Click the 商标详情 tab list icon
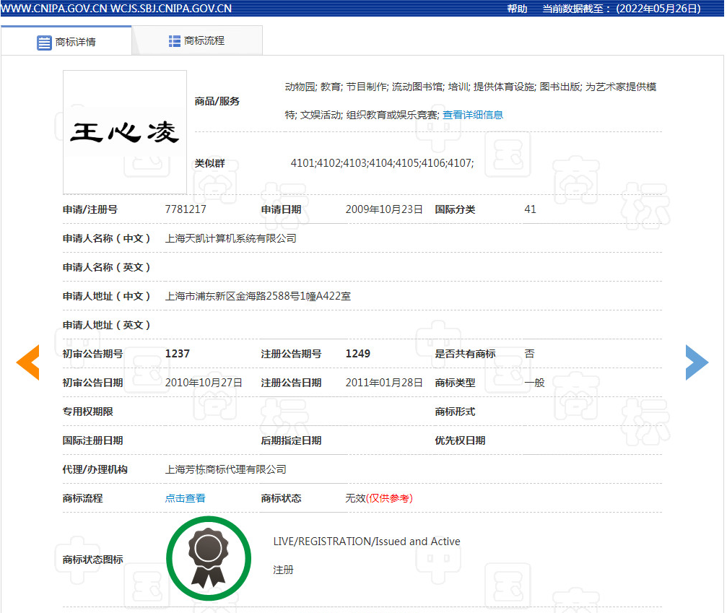The height and width of the screenshot is (613, 727). (x=44, y=43)
